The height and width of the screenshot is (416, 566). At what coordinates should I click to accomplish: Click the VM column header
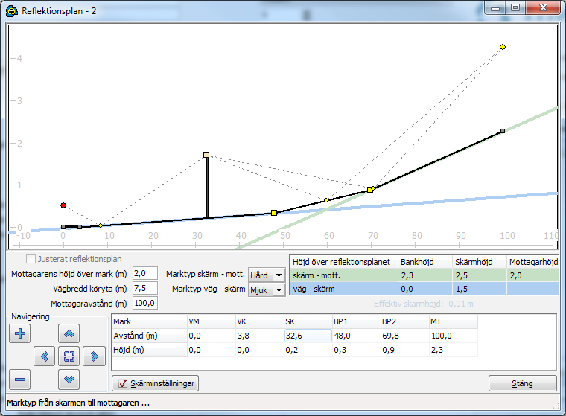pos(212,321)
